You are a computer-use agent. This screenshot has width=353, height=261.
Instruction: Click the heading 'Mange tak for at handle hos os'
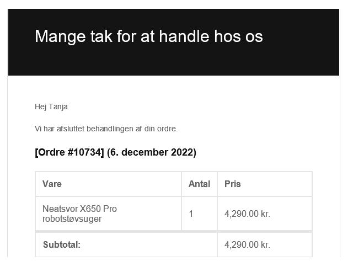(x=148, y=36)
